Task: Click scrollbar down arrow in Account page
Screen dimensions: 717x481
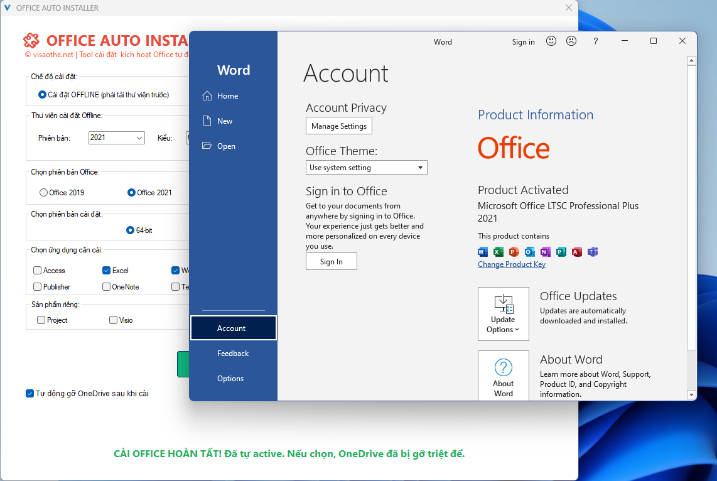Action: tap(691, 394)
